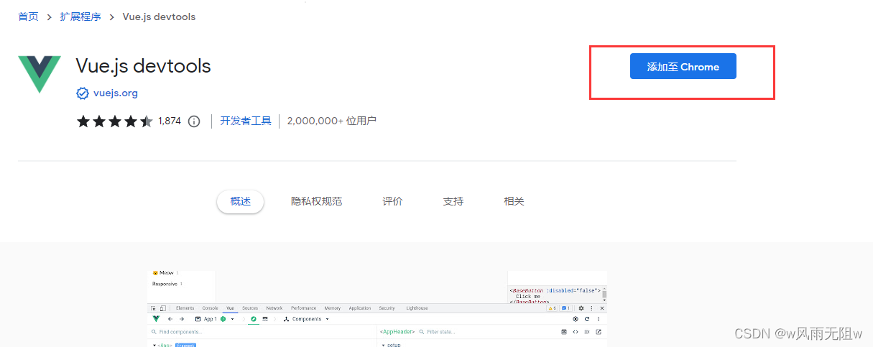
Task: Switch to the 隐私权规范 tab
Action: click(x=316, y=202)
